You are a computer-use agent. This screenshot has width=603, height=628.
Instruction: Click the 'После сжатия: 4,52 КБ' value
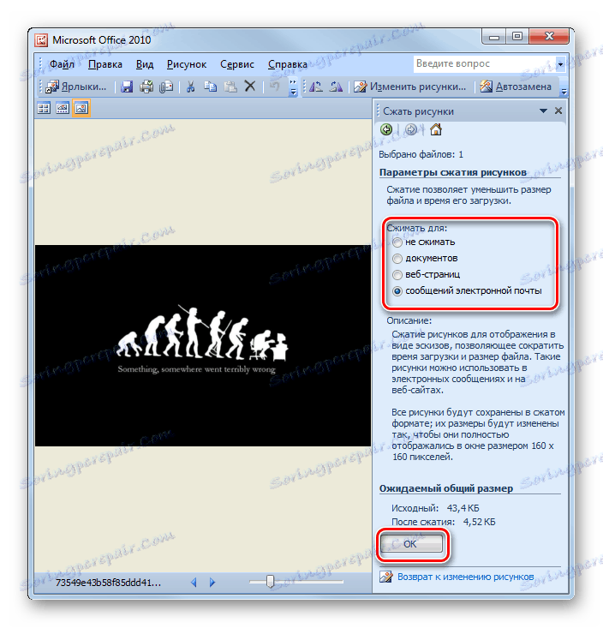point(443,522)
